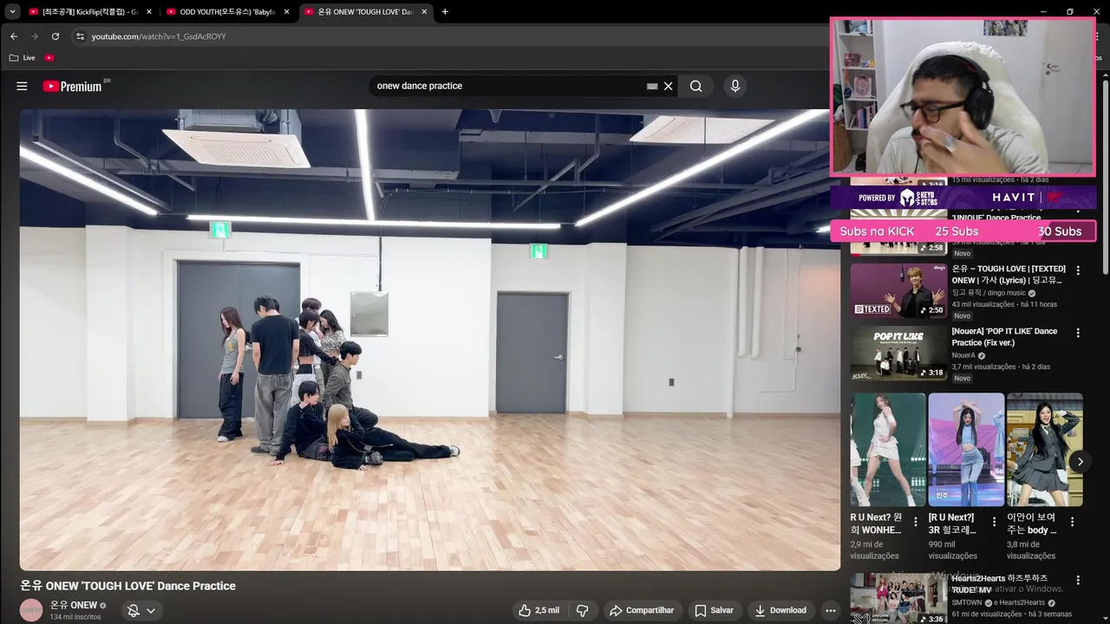Expand the subscription notification dropdown arrow
This screenshot has height=624, width=1110.
(x=151, y=610)
